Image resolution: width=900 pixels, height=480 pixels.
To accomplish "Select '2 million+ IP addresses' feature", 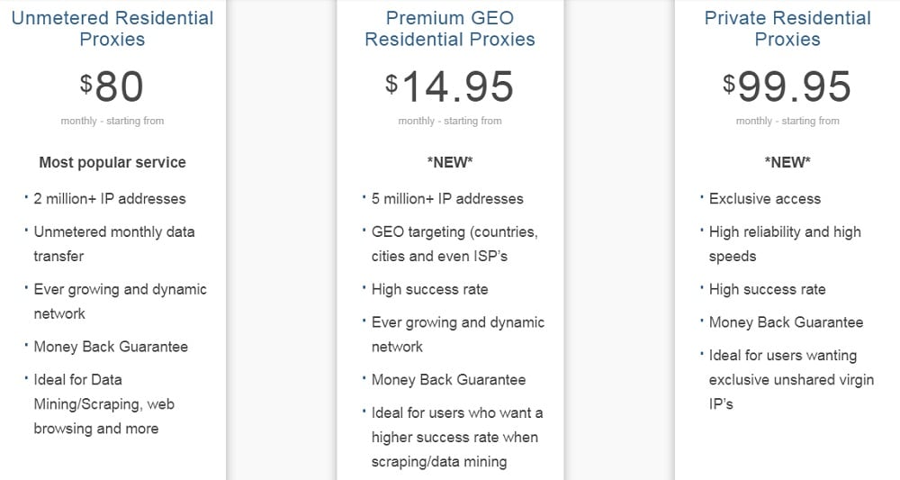I will [x=110, y=199].
